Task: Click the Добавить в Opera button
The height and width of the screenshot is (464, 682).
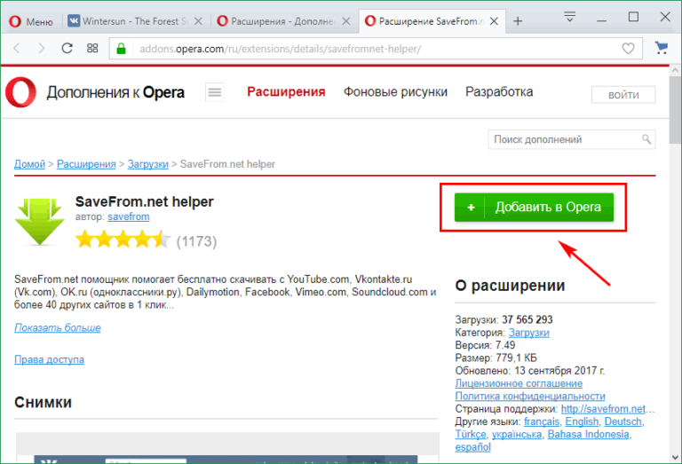Action: point(534,208)
